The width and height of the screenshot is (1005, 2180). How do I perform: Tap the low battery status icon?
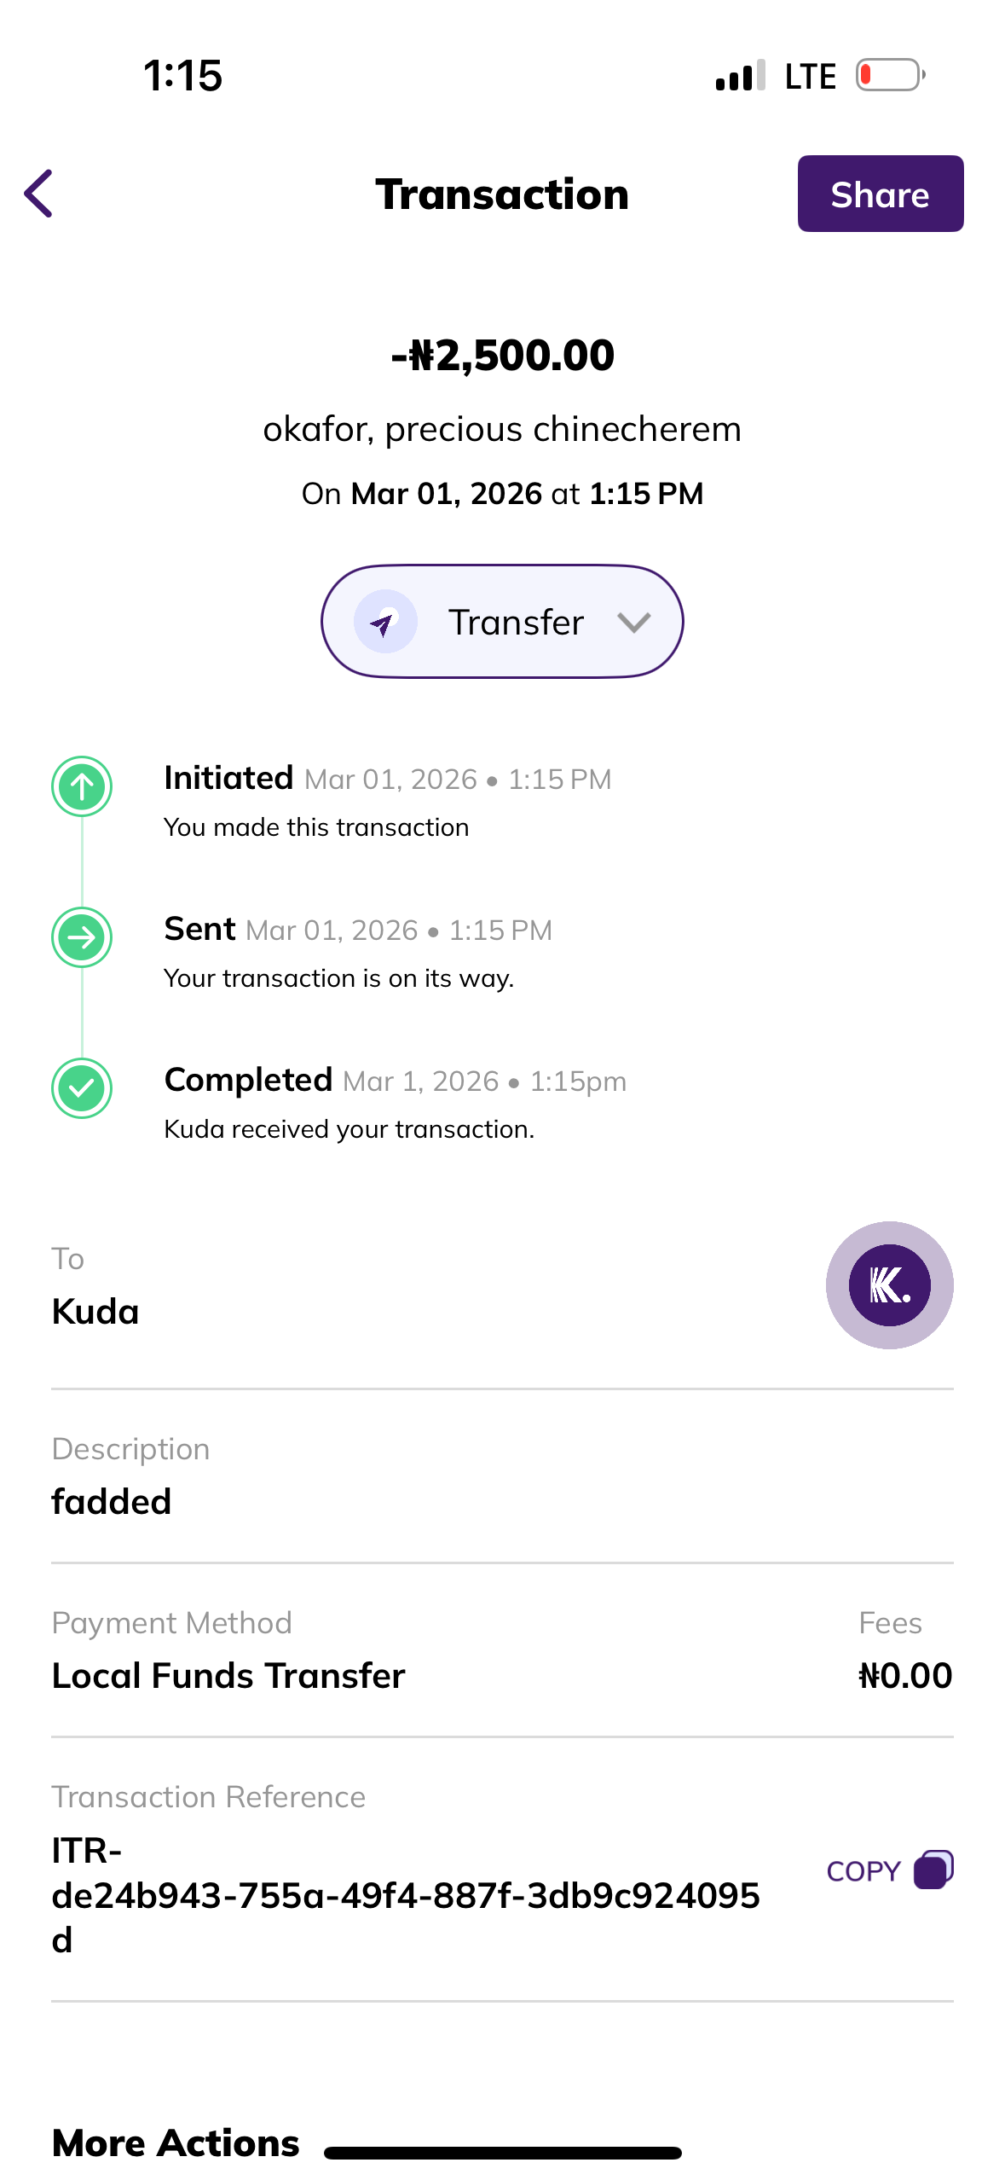click(x=890, y=75)
